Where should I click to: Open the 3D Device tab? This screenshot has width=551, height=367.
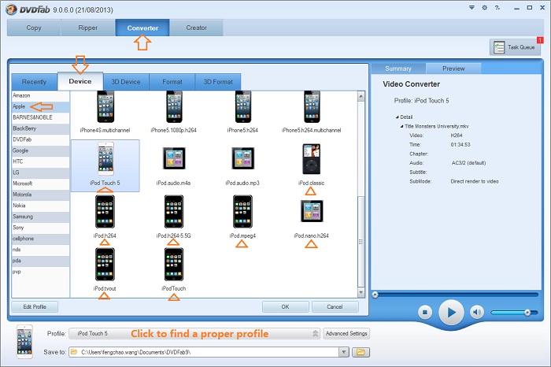[x=126, y=82]
